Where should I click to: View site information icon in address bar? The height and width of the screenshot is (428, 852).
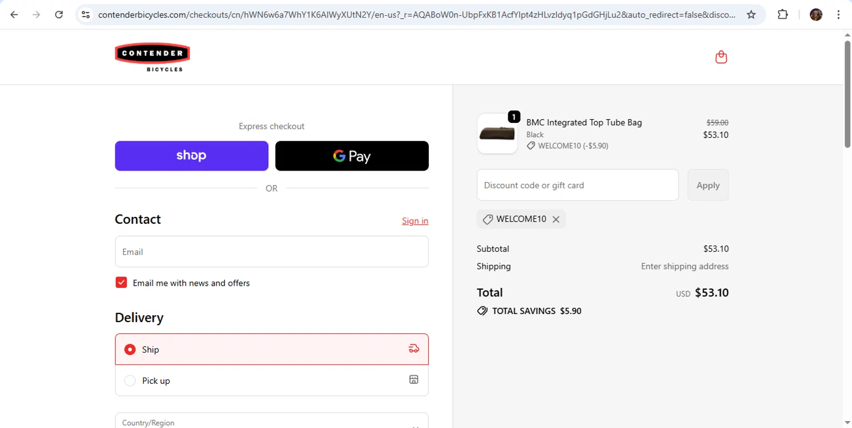86,15
